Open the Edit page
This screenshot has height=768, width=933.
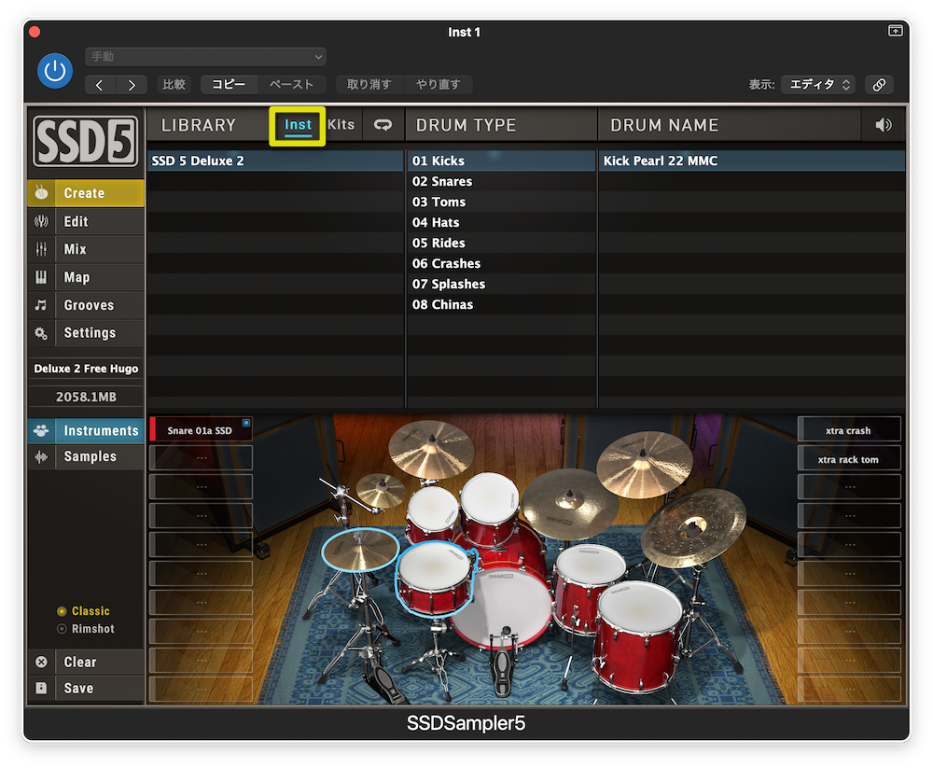(x=85, y=221)
